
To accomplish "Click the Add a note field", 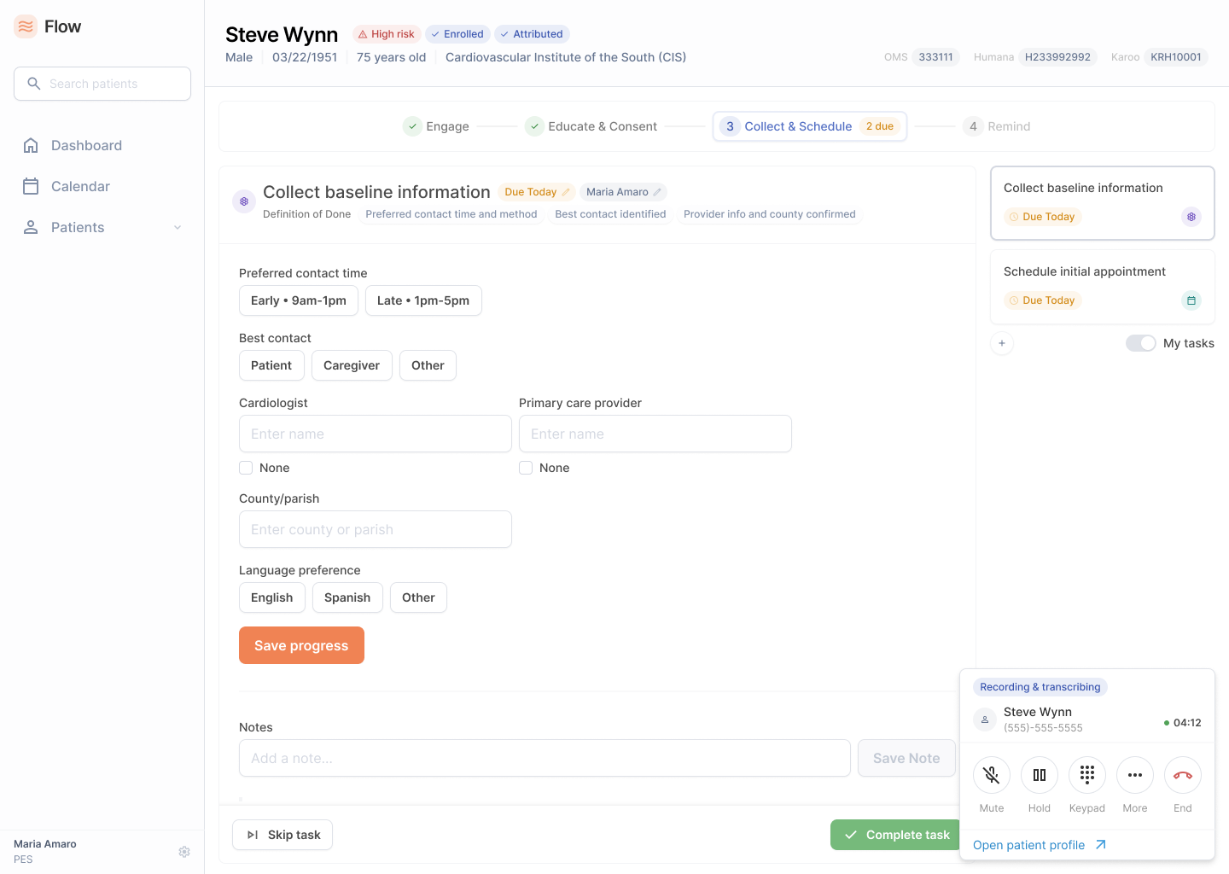I will tap(545, 758).
